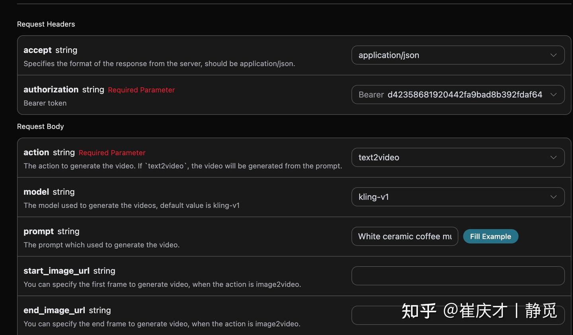Click the model dropdown chevron arrow
Image resolution: width=573 pixels, height=335 pixels.
pyautogui.click(x=554, y=197)
